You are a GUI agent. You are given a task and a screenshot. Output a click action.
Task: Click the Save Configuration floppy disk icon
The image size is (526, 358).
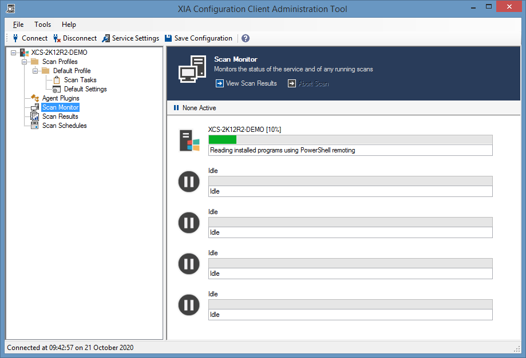click(168, 38)
